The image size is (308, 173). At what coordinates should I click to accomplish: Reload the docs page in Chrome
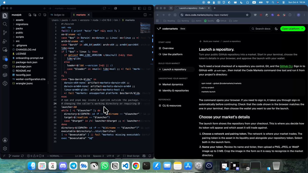pos(169,15)
